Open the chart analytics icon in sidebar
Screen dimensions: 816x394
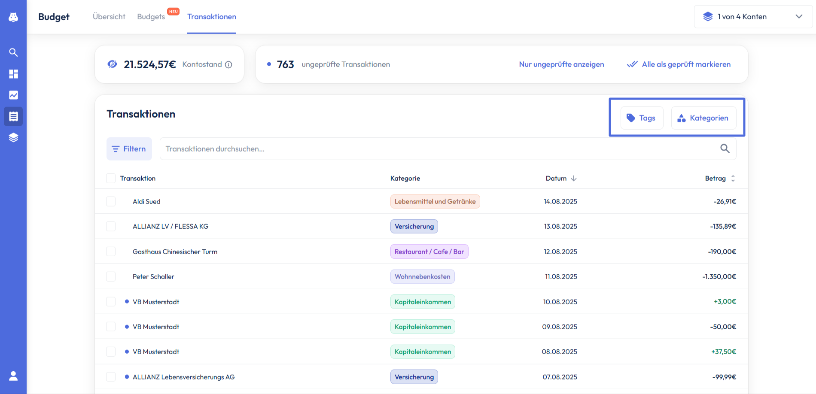coord(13,95)
